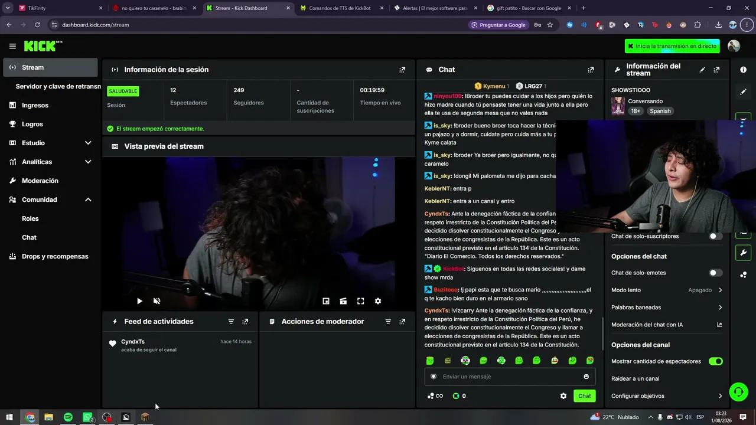Click Preguntar a Google in address bar

click(498, 25)
